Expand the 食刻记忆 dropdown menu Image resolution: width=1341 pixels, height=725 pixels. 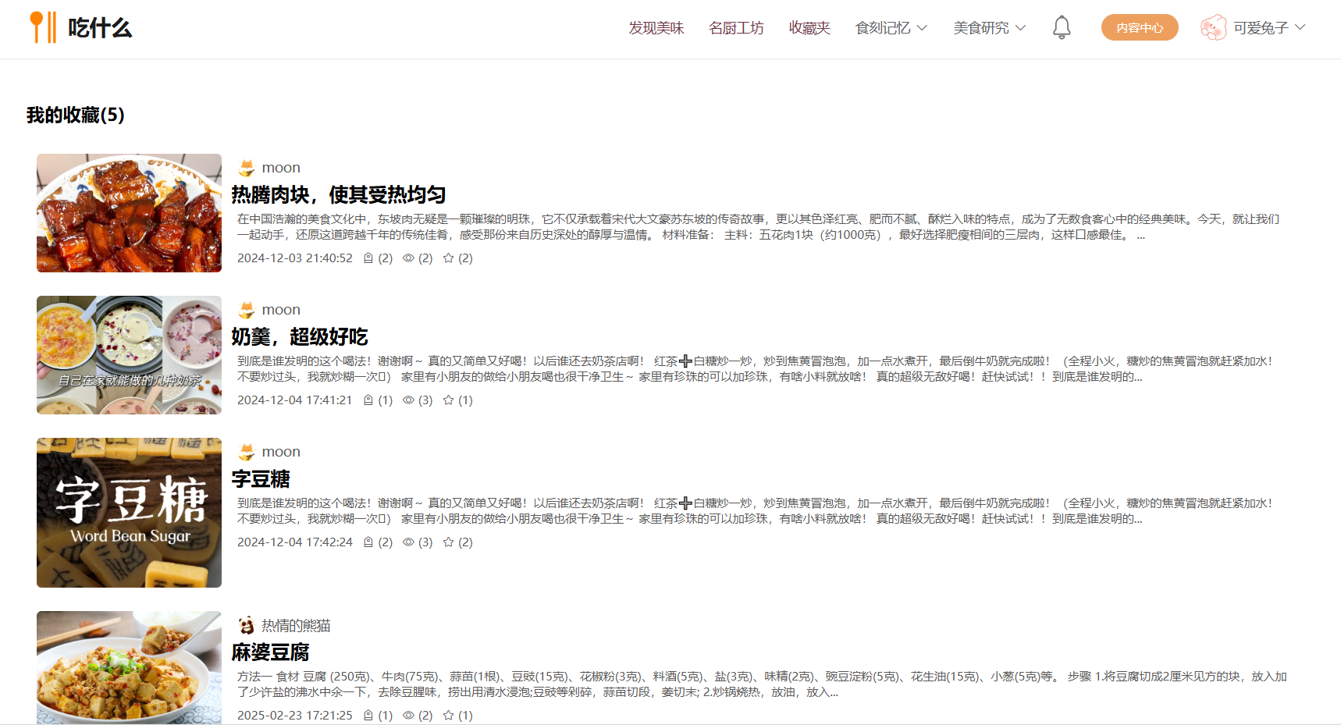pyautogui.click(x=891, y=28)
